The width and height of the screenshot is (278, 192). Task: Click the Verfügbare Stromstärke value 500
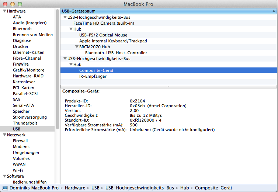click(x=134, y=125)
